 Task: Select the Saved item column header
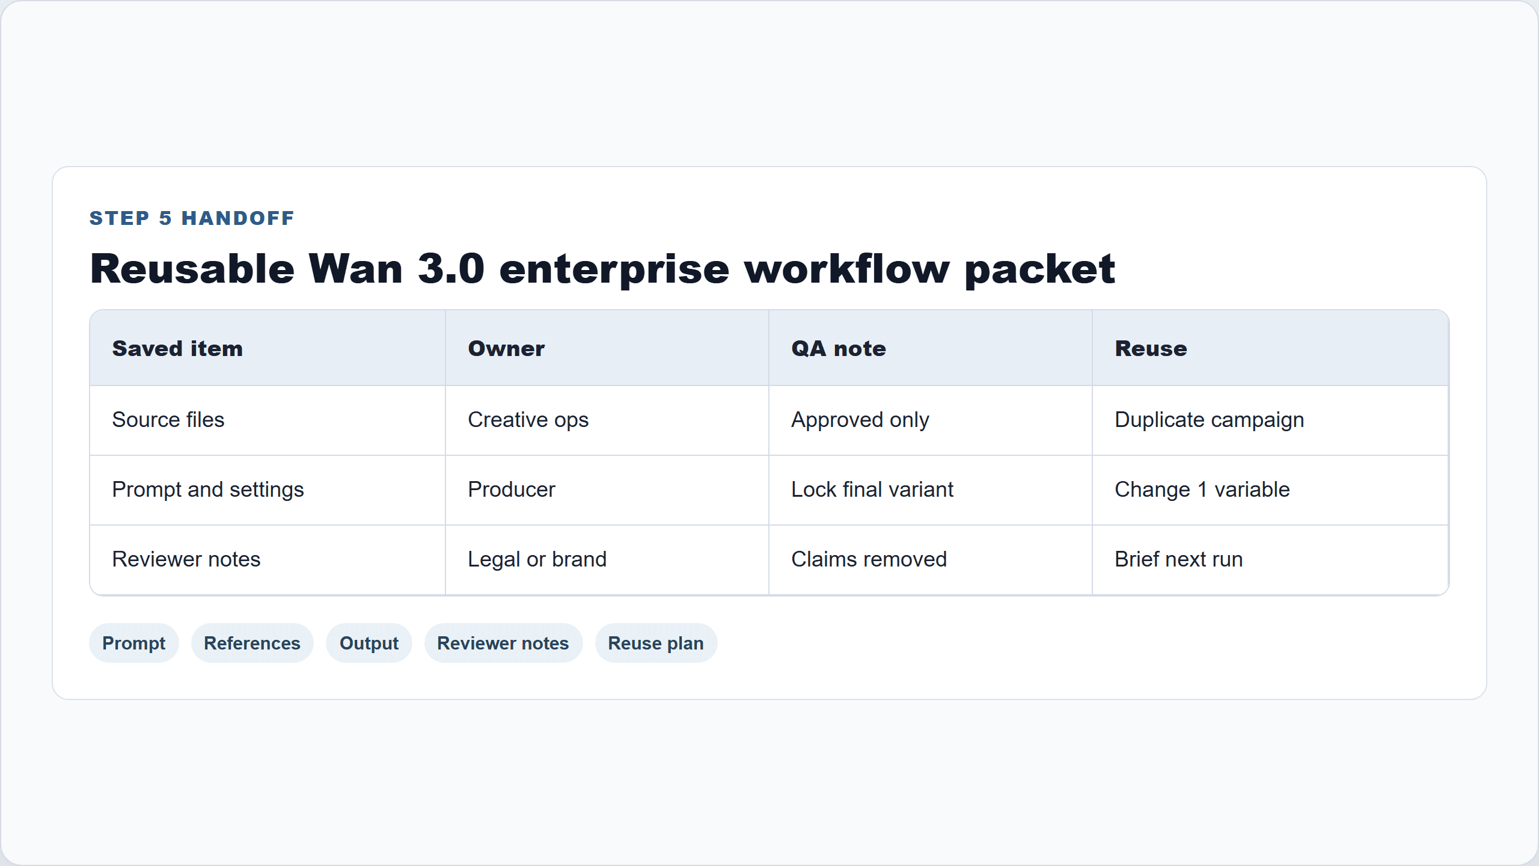(x=268, y=348)
